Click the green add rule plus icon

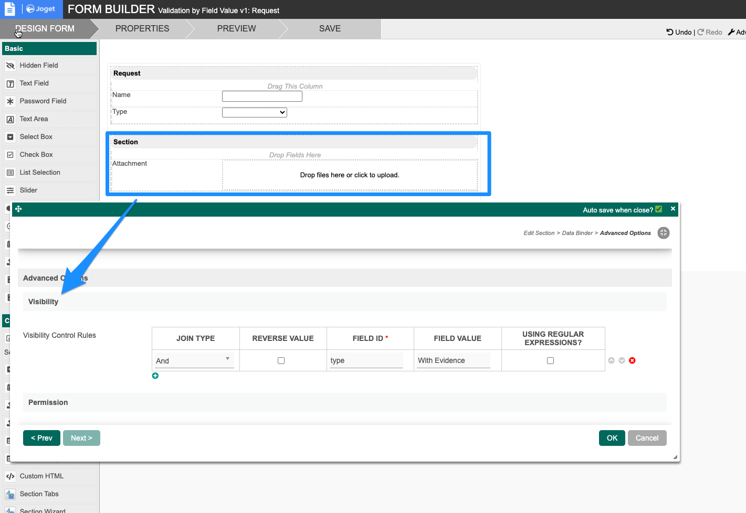click(x=155, y=376)
